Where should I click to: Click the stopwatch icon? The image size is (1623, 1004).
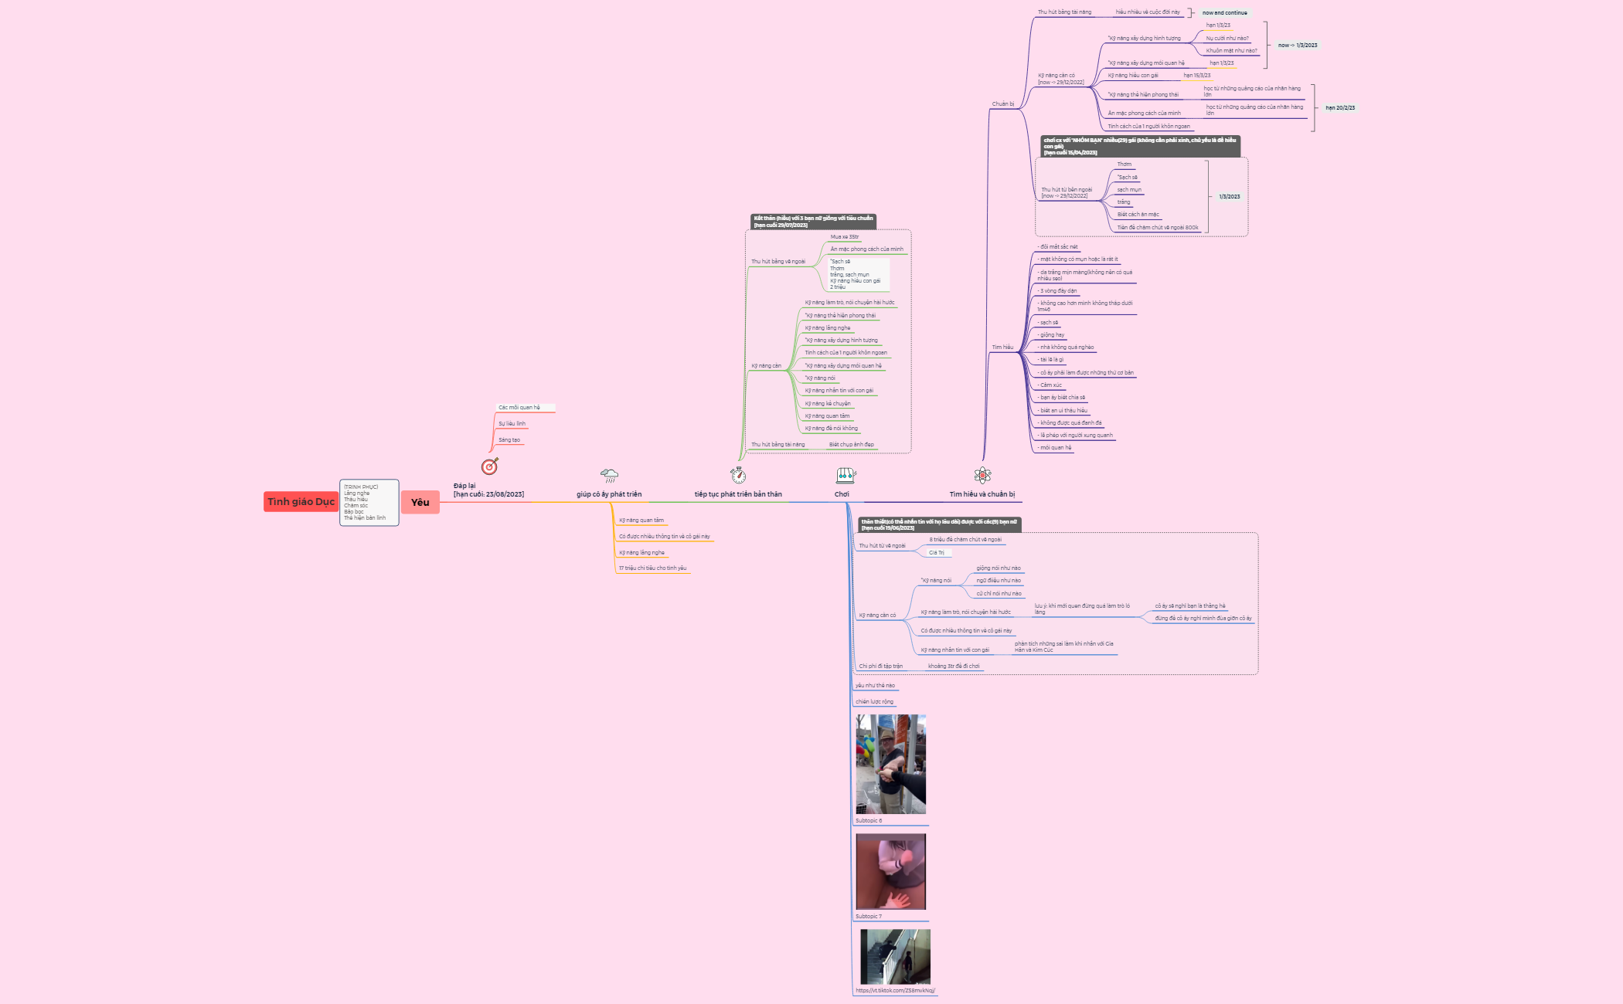coord(738,475)
